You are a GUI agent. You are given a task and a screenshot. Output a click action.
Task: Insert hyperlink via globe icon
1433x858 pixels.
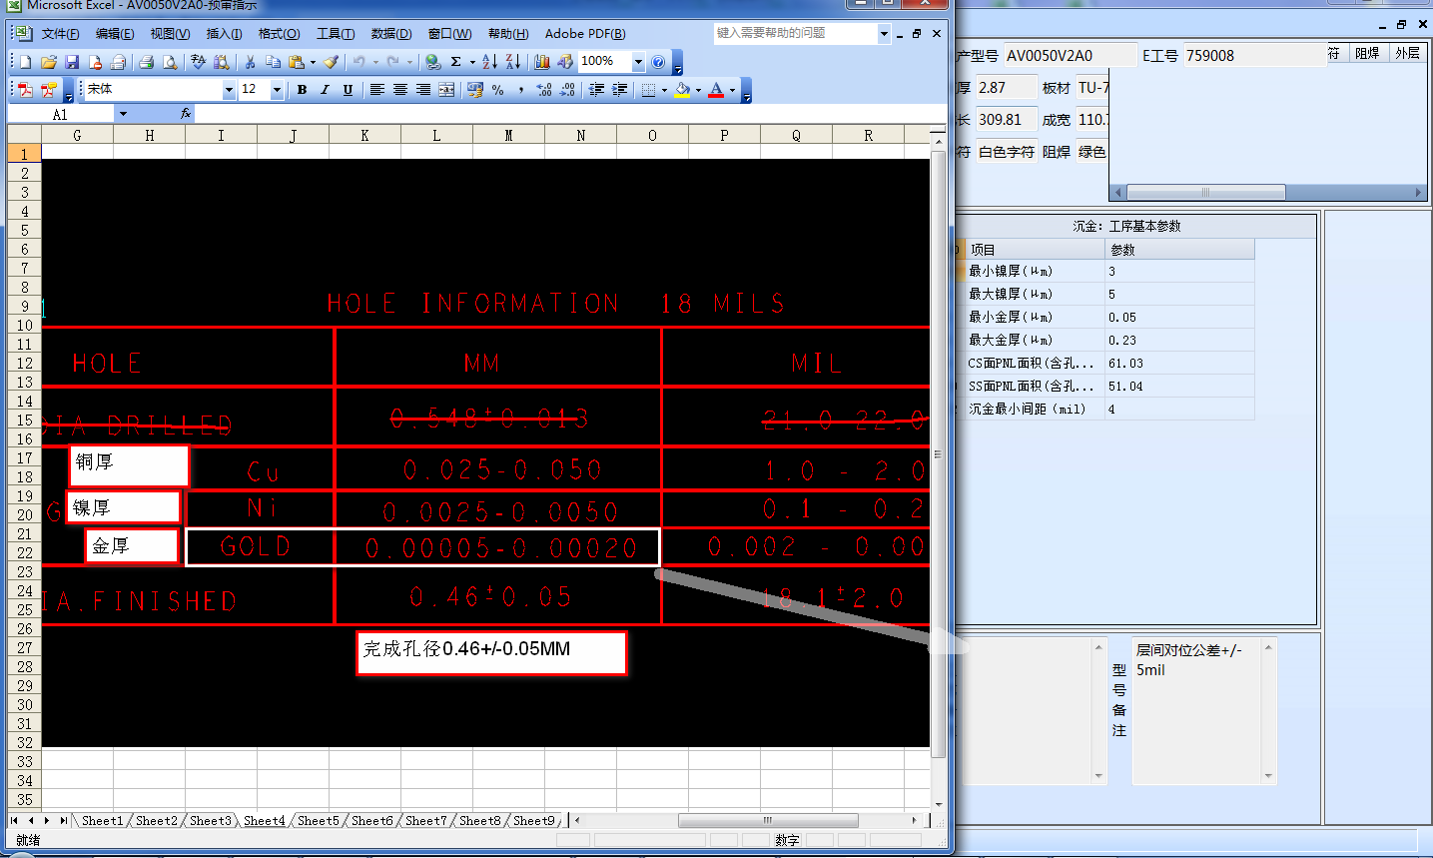pyautogui.click(x=432, y=62)
